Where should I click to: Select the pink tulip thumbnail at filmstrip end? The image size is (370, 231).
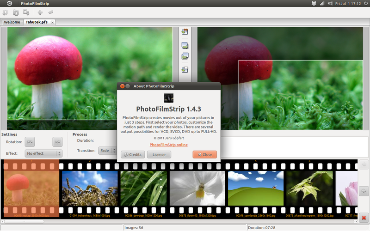coord(346,188)
